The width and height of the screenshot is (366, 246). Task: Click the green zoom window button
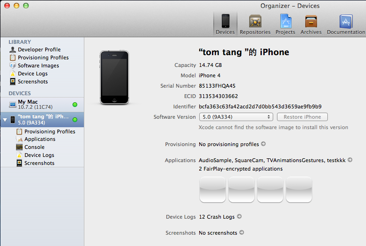pyautogui.click(x=26, y=6)
